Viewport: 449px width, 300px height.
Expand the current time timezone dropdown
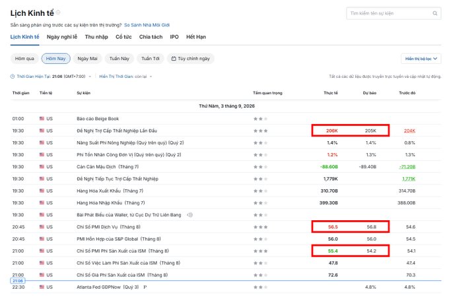90,76
